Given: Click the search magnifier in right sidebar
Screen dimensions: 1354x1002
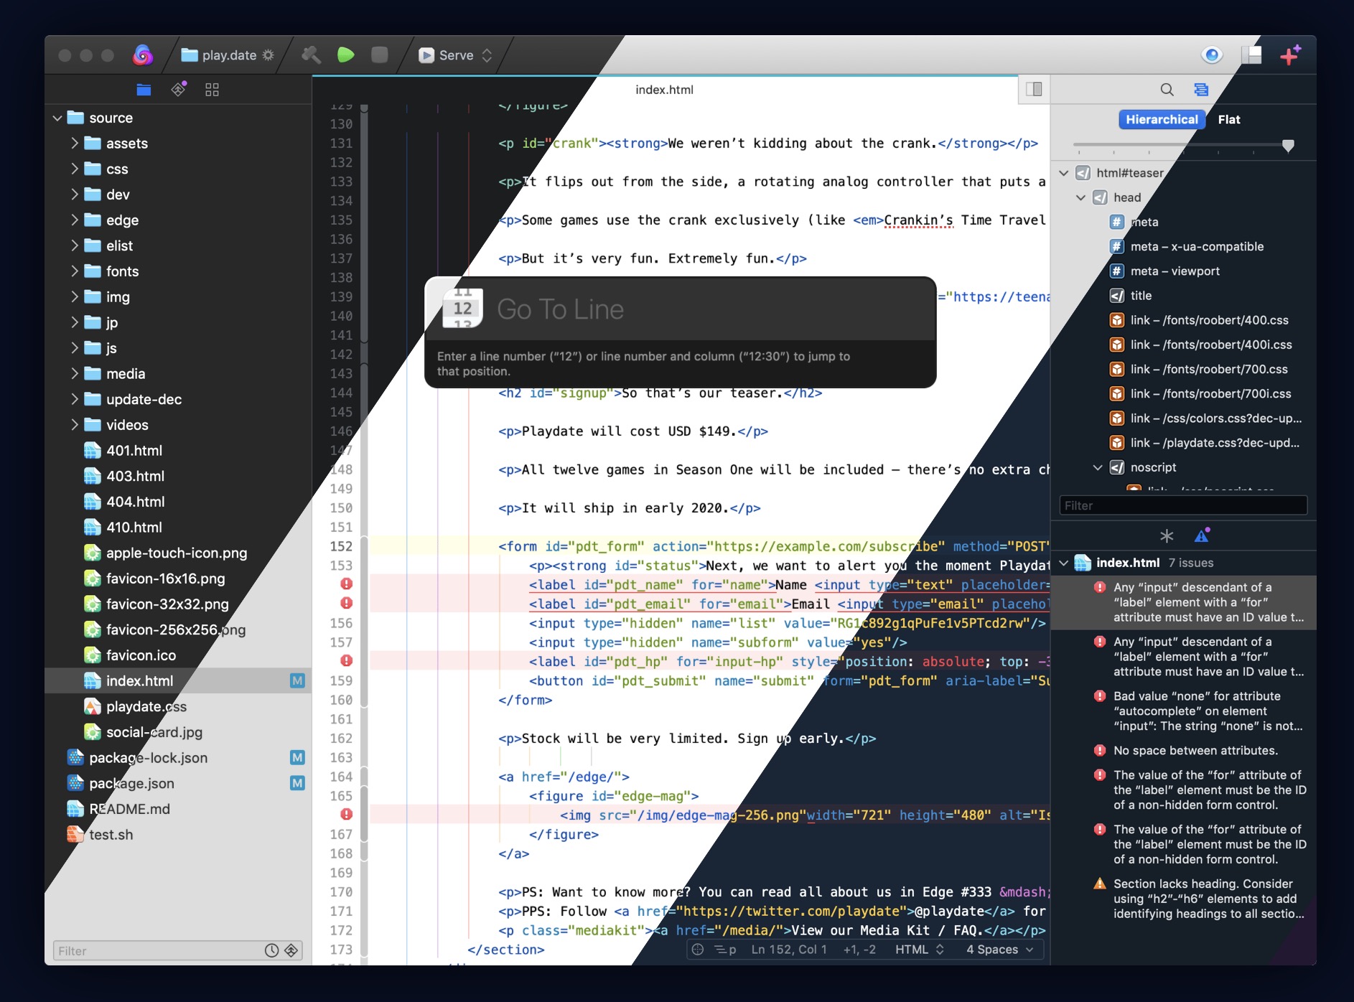Looking at the screenshot, I should [1167, 90].
